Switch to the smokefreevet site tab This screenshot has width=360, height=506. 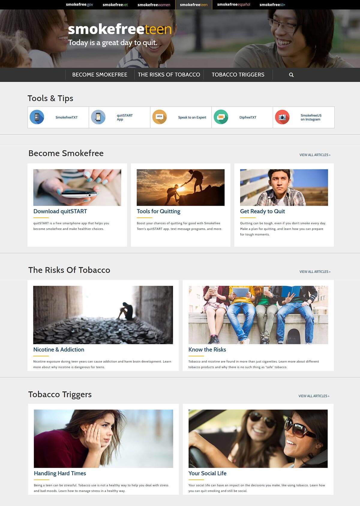point(115,5)
